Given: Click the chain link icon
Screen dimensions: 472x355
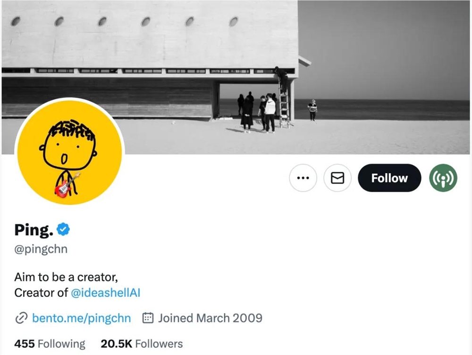Looking at the screenshot, I should 21,318.
